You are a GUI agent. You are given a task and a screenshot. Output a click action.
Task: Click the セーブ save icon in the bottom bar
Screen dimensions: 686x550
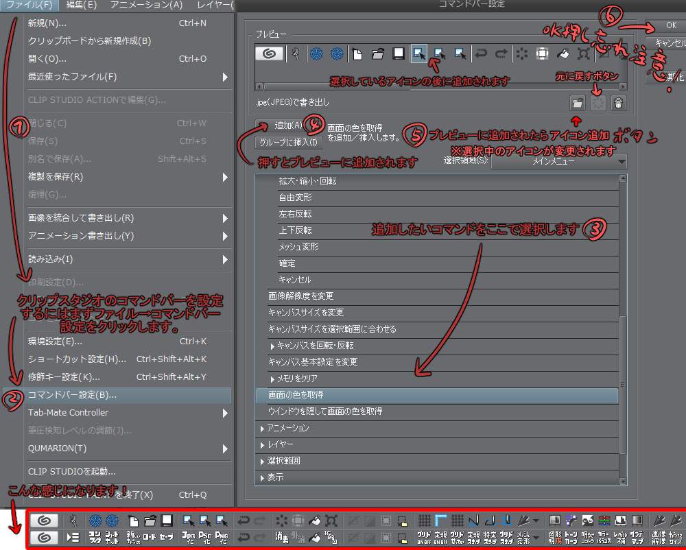(x=166, y=538)
